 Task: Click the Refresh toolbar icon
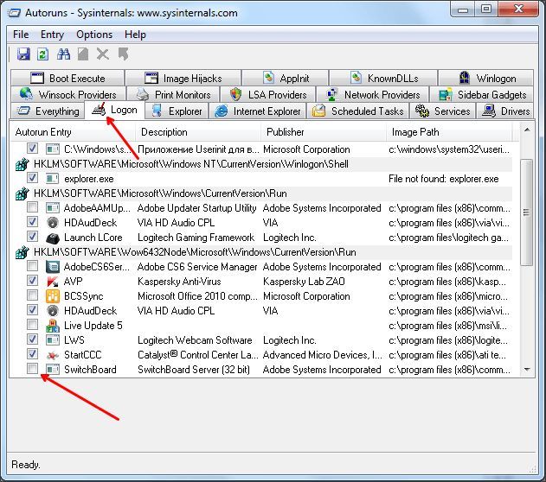[x=42, y=54]
